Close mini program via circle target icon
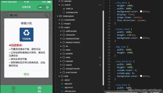This screenshot has height=93, width=163. [47, 7]
